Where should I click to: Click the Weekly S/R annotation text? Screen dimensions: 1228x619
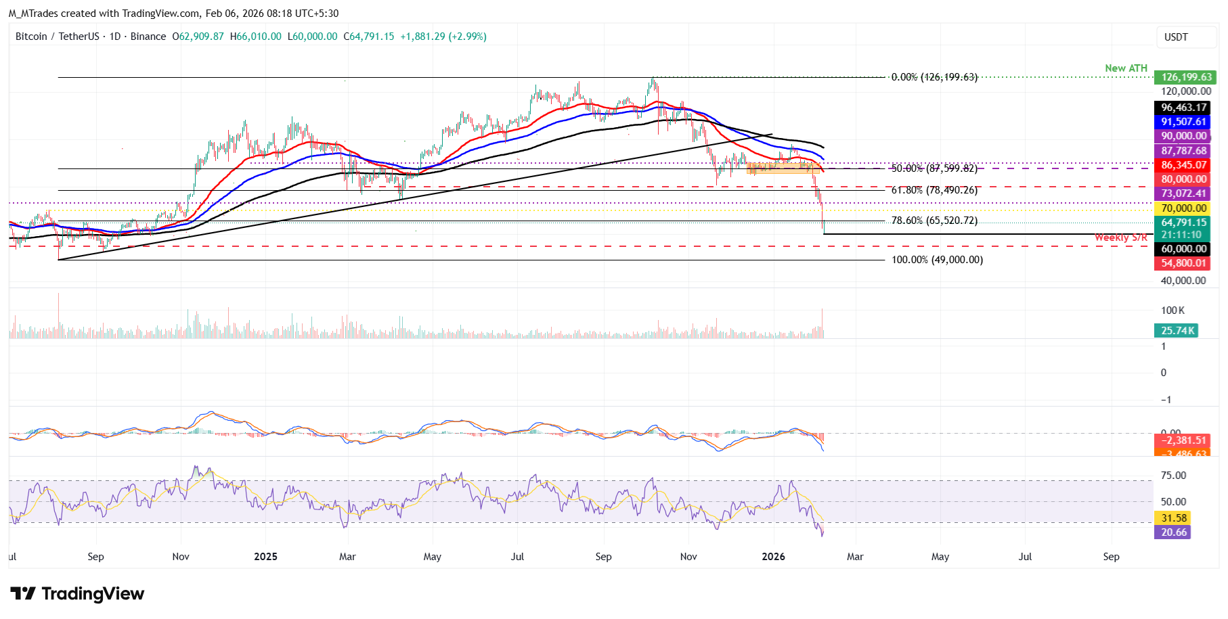pos(1120,237)
